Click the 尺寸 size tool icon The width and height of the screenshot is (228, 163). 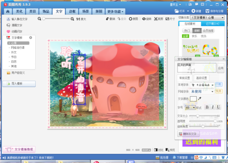point(167,19)
